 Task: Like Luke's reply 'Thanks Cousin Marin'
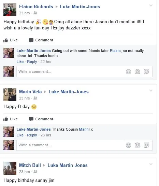click(x=20, y=135)
